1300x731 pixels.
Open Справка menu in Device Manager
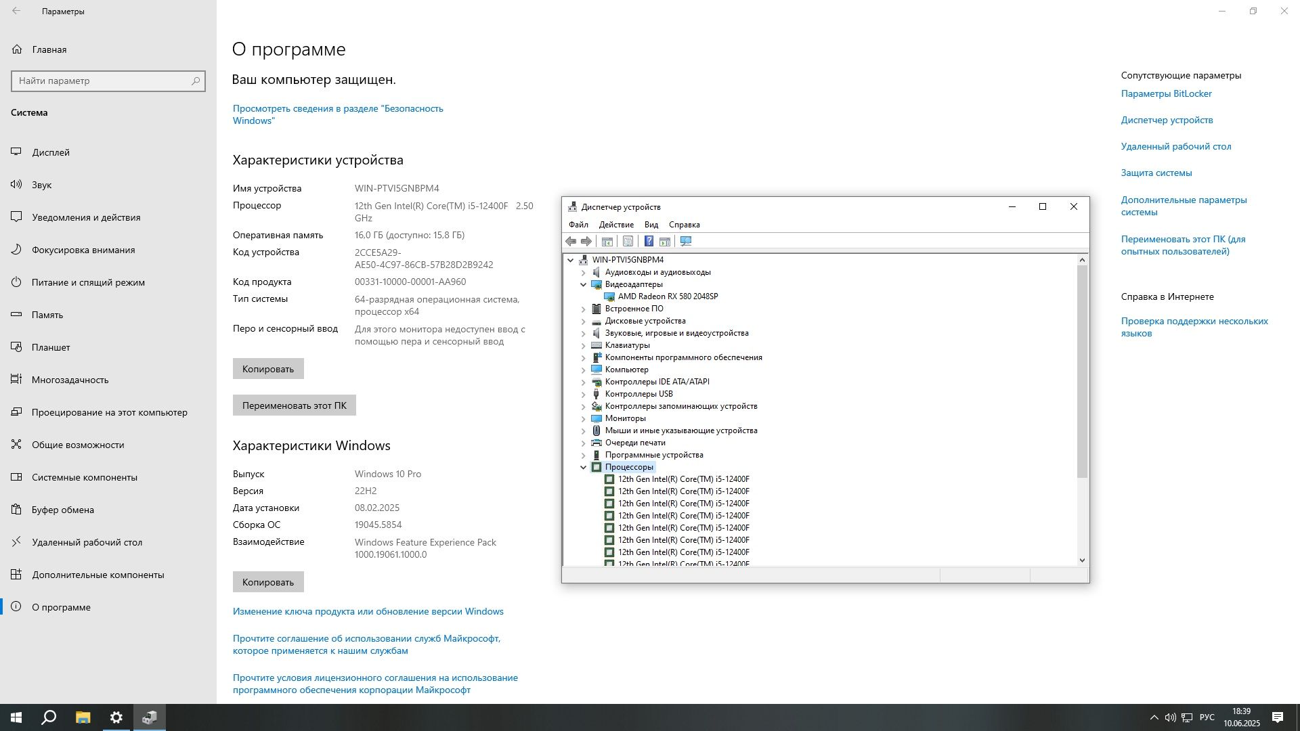(x=684, y=225)
